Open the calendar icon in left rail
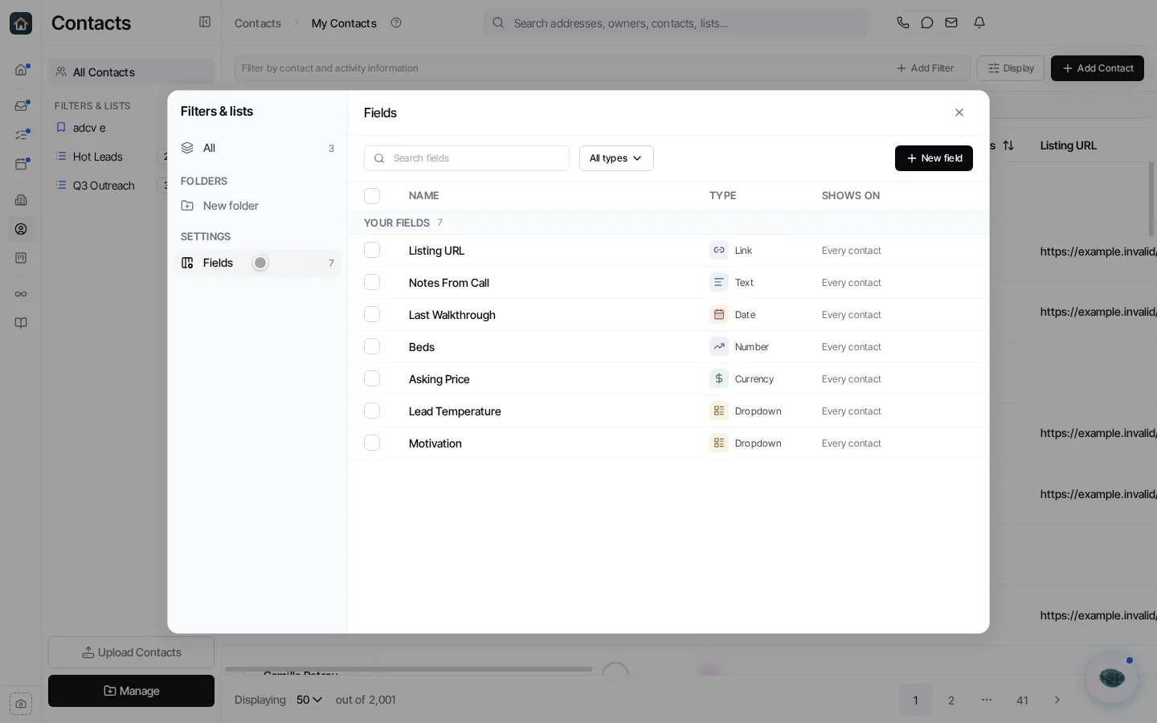1157x723 pixels. 21,164
